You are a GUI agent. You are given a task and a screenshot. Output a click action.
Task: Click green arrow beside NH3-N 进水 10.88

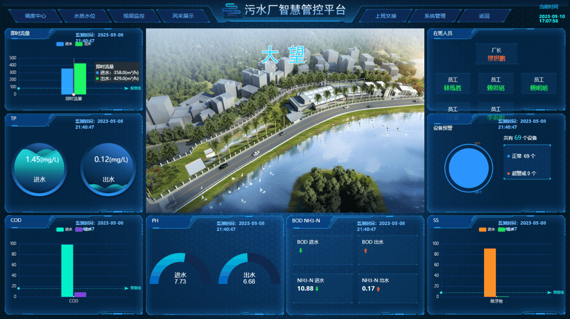tap(317, 289)
